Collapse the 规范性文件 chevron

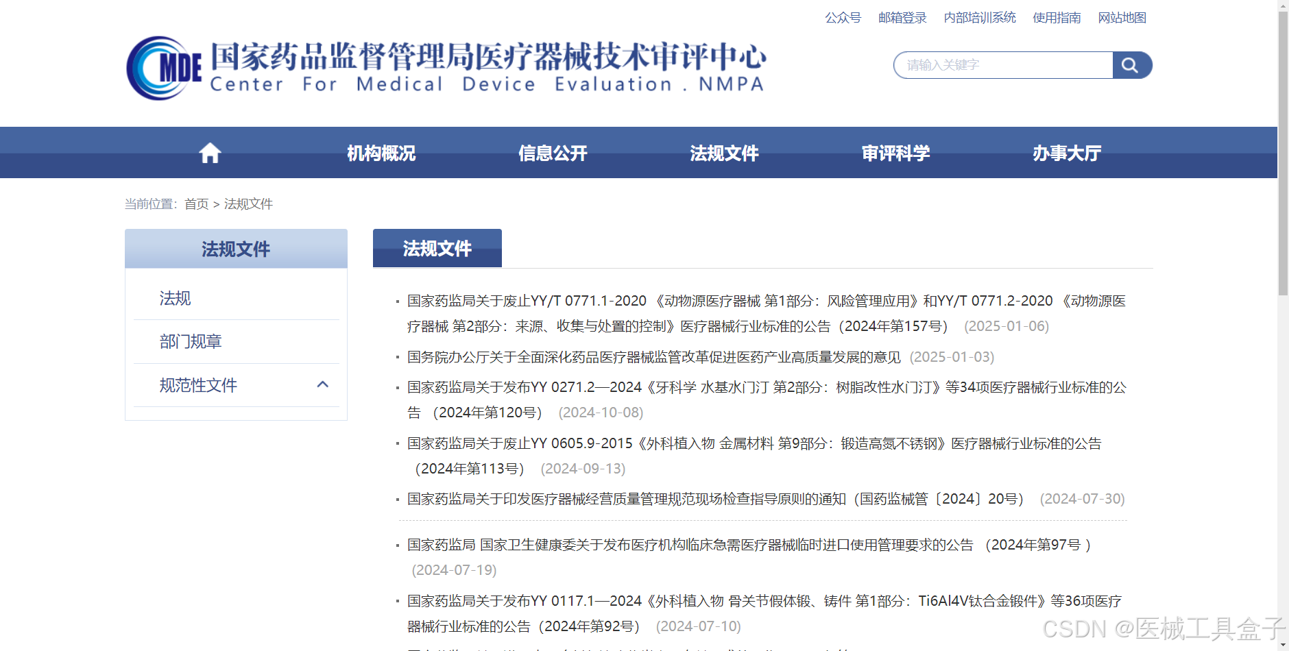point(323,385)
